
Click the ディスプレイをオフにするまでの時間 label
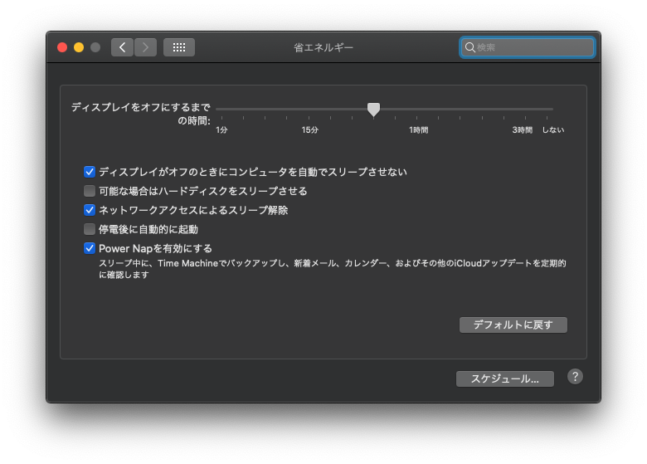point(141,114)
